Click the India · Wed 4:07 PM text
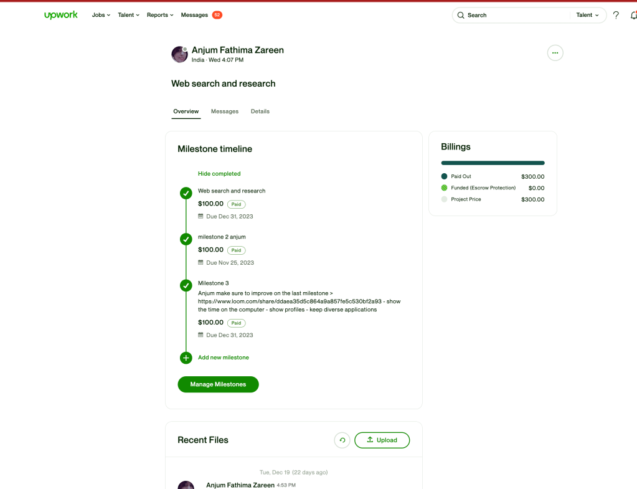 [218, 60]
